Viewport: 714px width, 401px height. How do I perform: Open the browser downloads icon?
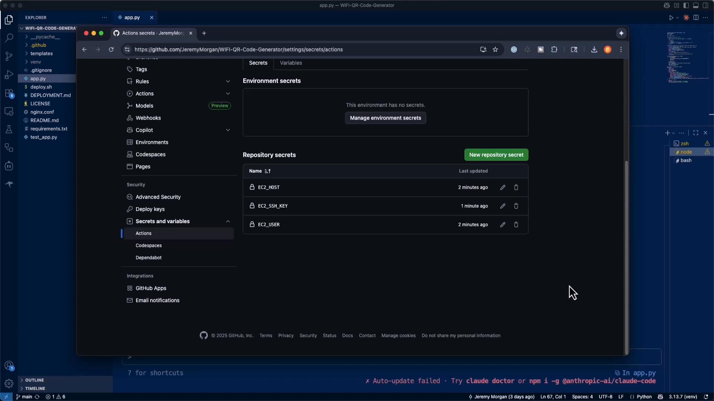[594, 49]
